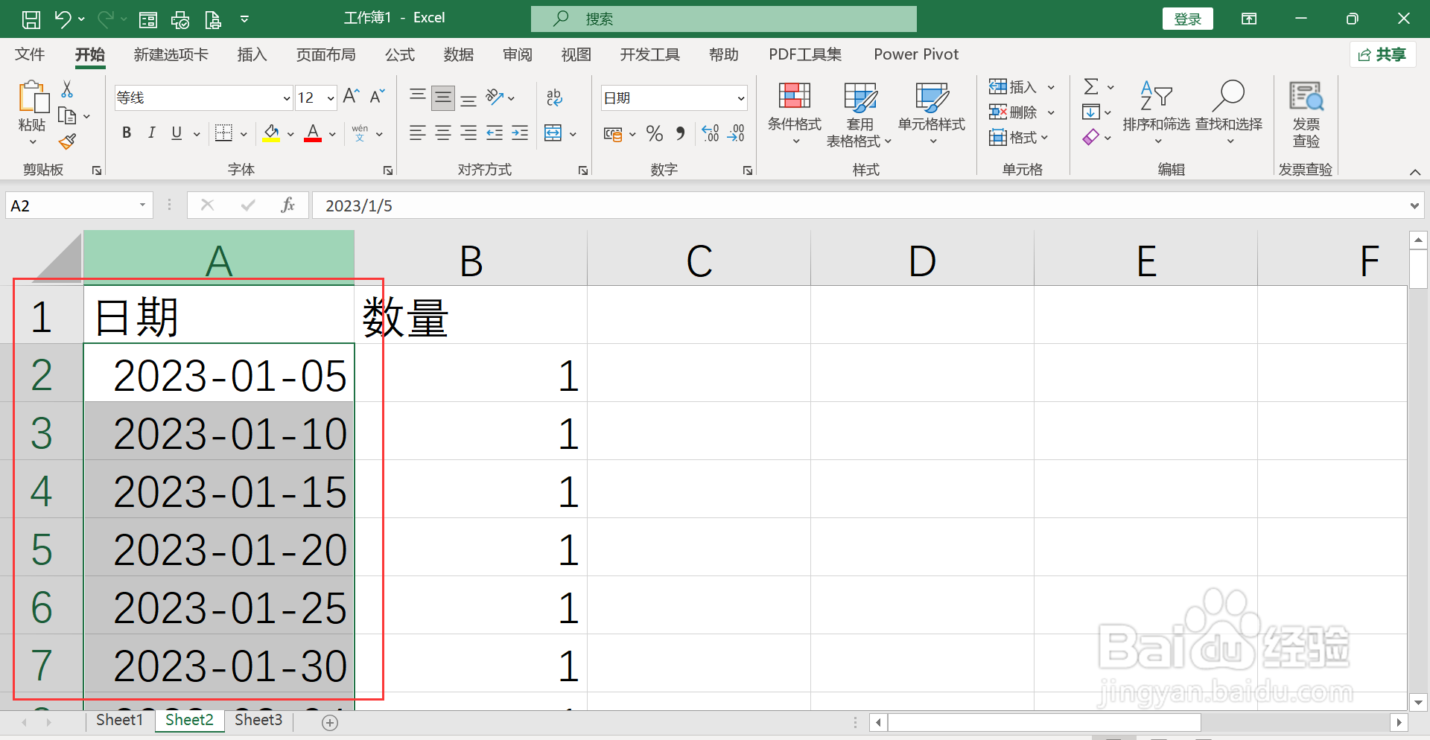Open font color dropdown arrow

point(332,134)
